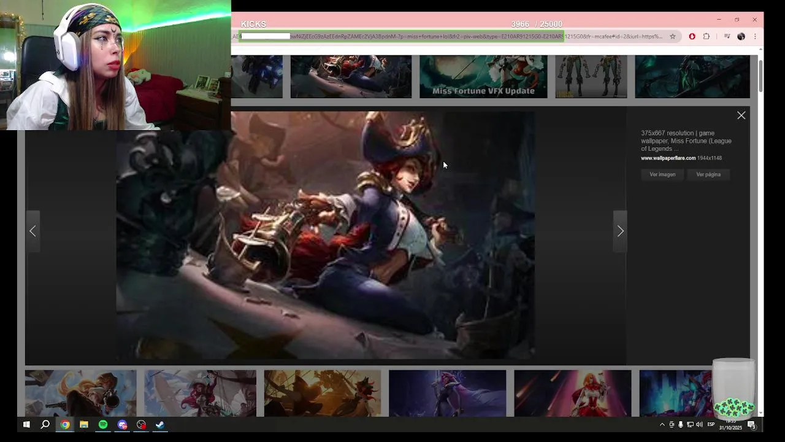Click the Ver imagen button
Image resolution: width=785 pixels, height=442 pixels.
point(662,174)
